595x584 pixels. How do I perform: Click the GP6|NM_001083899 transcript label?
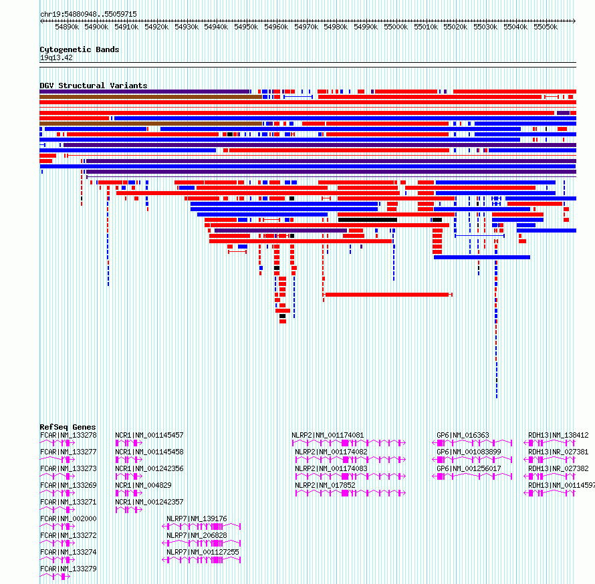tap(469, 452)
